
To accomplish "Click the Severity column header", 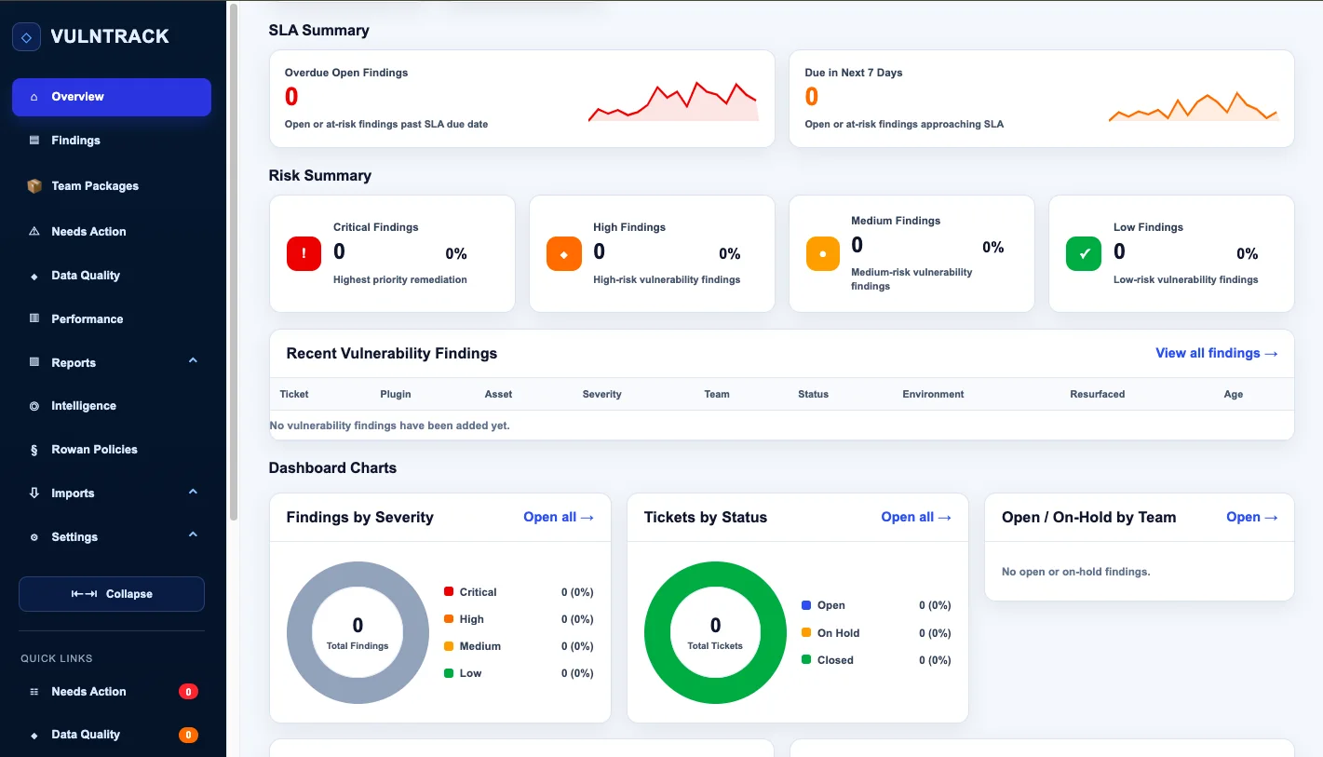I will coord(601,394).
